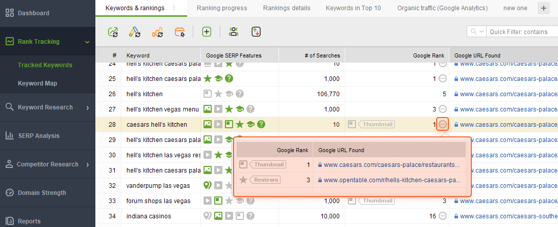Click the rank changes arrows toolbar icon

256,32
